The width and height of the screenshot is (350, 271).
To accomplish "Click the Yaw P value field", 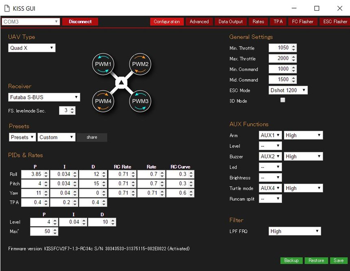I will tap(35, 193).
